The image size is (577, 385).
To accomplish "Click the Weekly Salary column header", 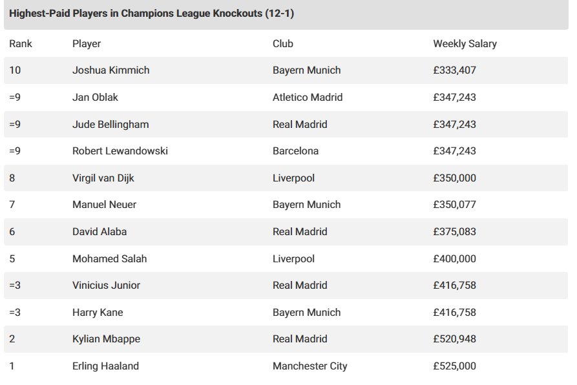I will [465, 44].
